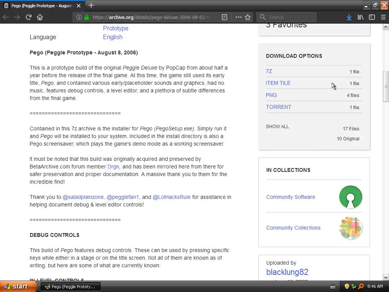Viewport: 389px width, 292px height.
Task: Click the '10 Original' count text
Action: (x=348, y=138)
